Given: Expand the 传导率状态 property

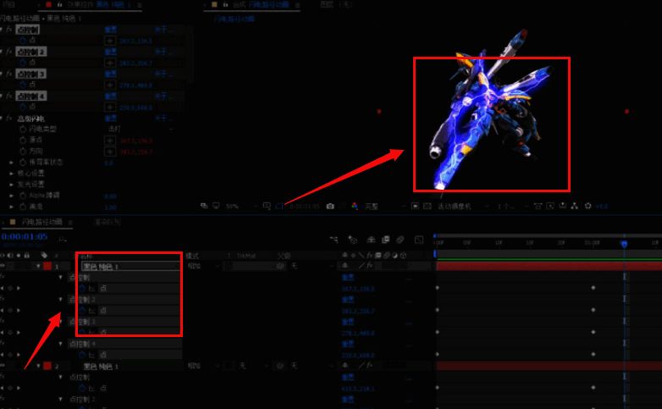Looking at the screenshot, I should 11,163.
